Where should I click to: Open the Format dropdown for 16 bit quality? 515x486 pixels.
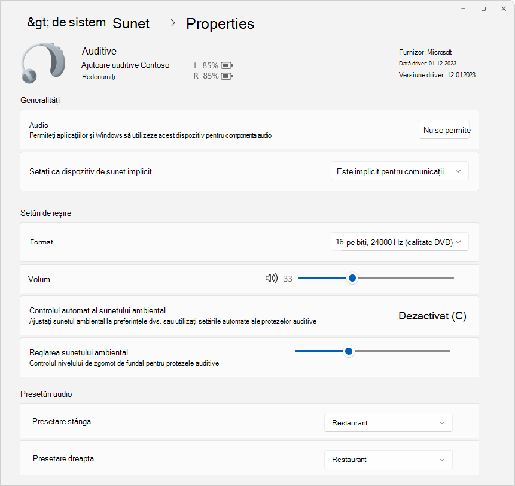point(400,242)
